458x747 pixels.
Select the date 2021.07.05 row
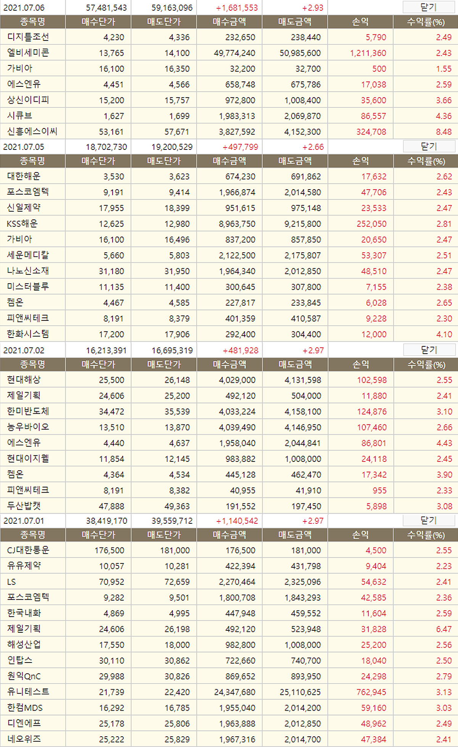(229, 147)
